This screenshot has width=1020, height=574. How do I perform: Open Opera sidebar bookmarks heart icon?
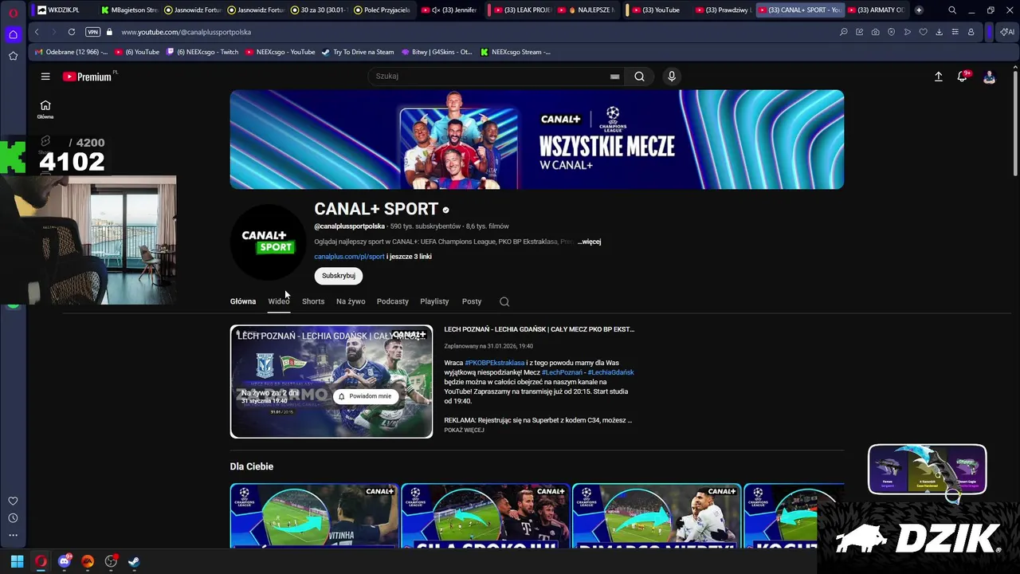click(13, 501)
